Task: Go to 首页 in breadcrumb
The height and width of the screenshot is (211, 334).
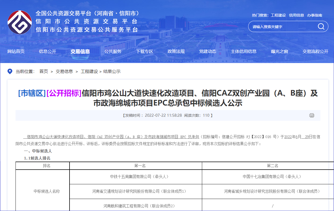Action: click(x=44, y=71)
